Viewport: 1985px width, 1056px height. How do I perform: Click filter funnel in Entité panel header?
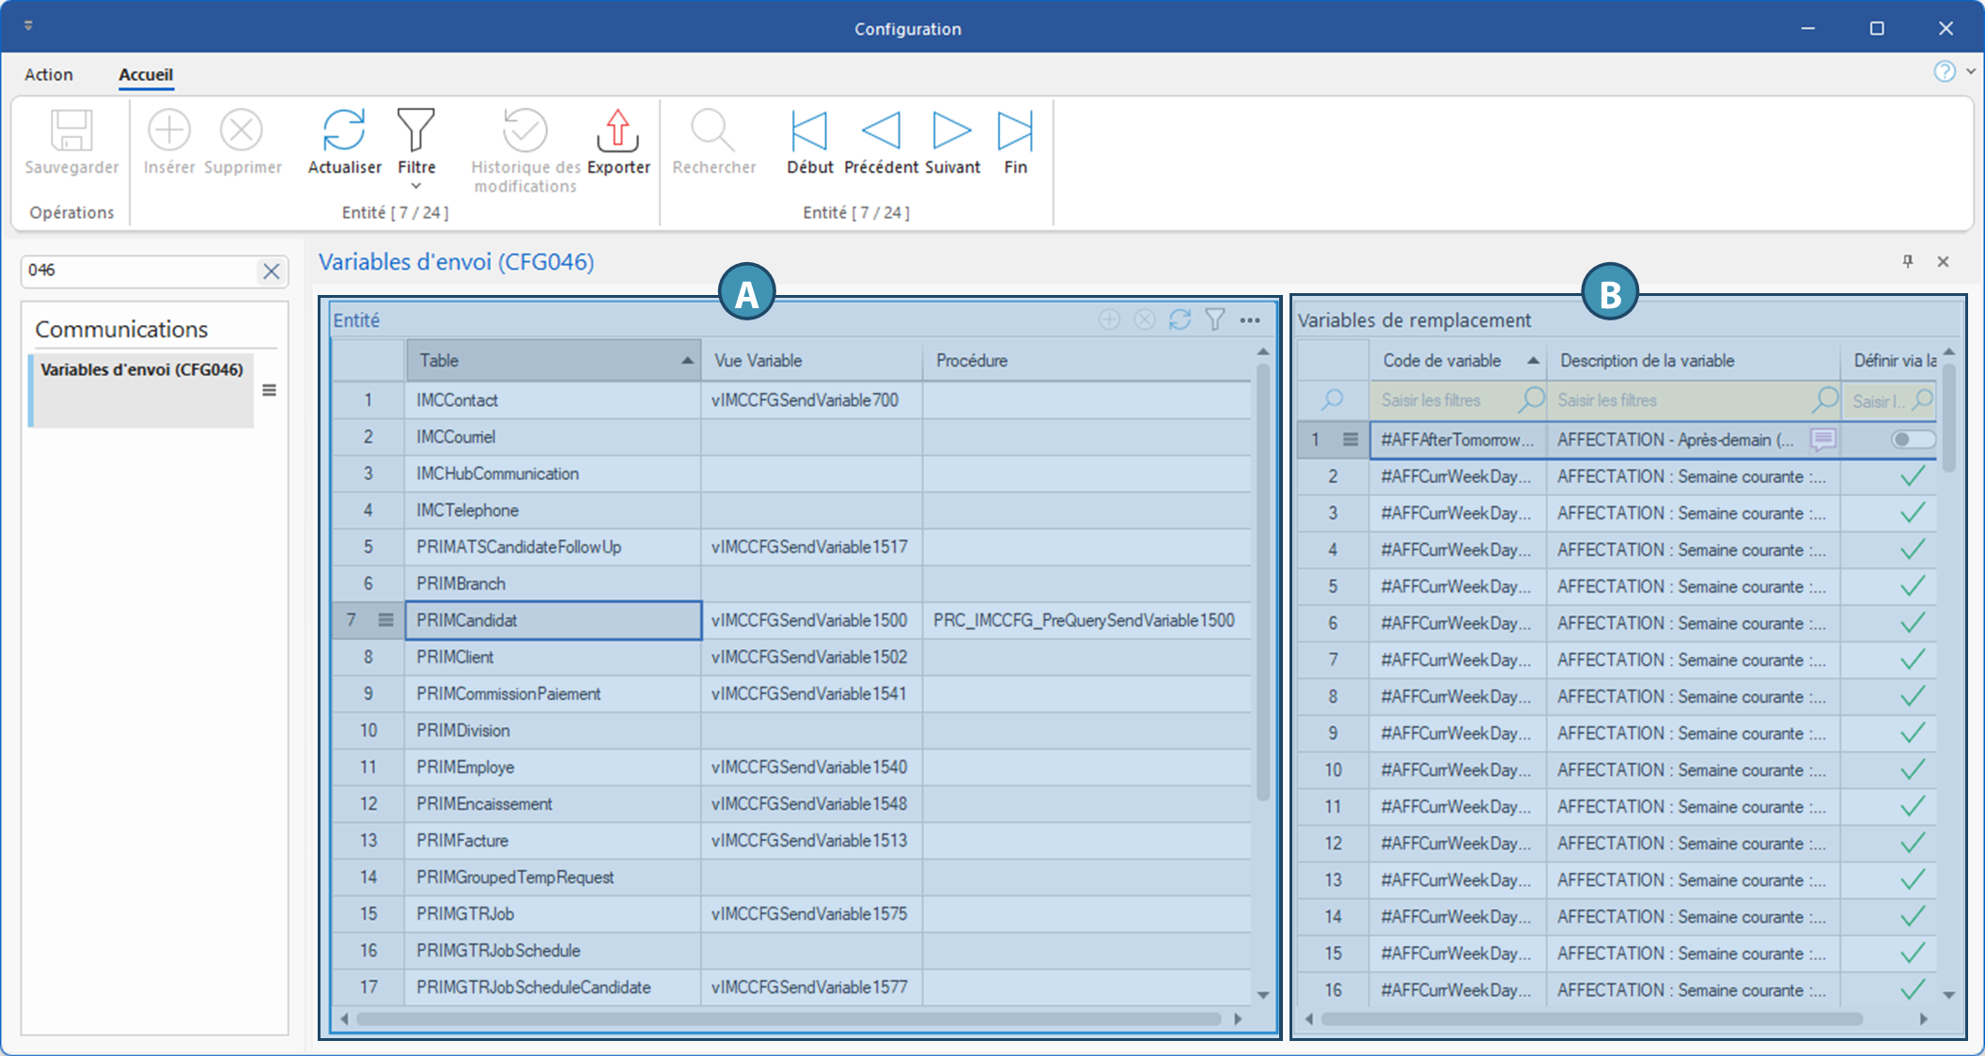tap(1215, 320)
